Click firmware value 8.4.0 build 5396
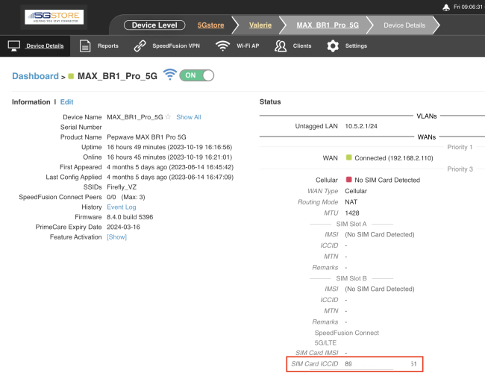Viewport: 485px width, 373px height. click(x=130, y=217)
